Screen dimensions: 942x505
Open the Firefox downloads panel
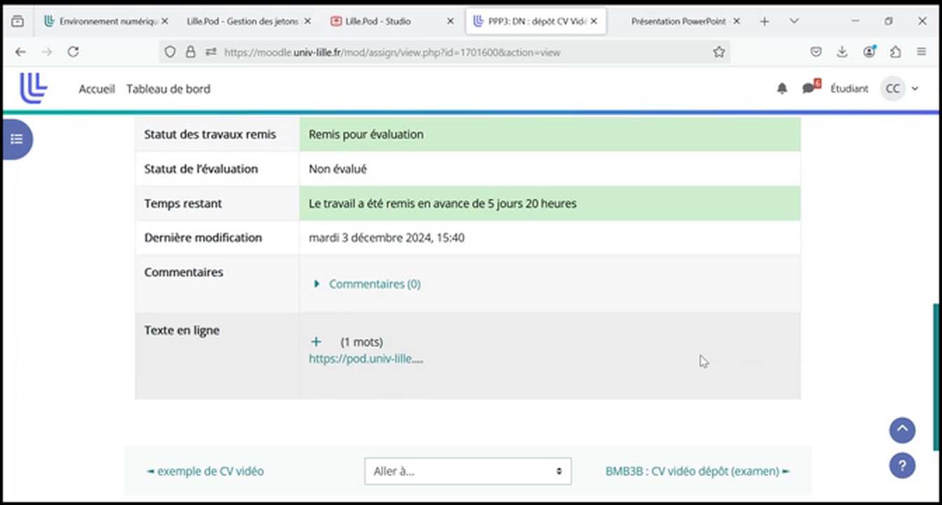pos(842,51)
